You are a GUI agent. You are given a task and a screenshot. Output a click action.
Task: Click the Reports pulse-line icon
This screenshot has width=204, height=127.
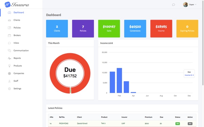(x=10, y=58)
